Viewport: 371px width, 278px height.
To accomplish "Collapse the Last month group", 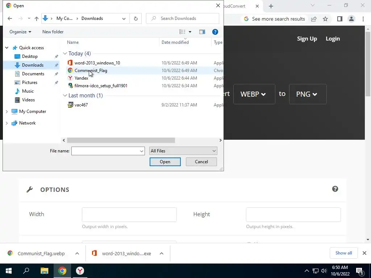I will coord(65,96).
